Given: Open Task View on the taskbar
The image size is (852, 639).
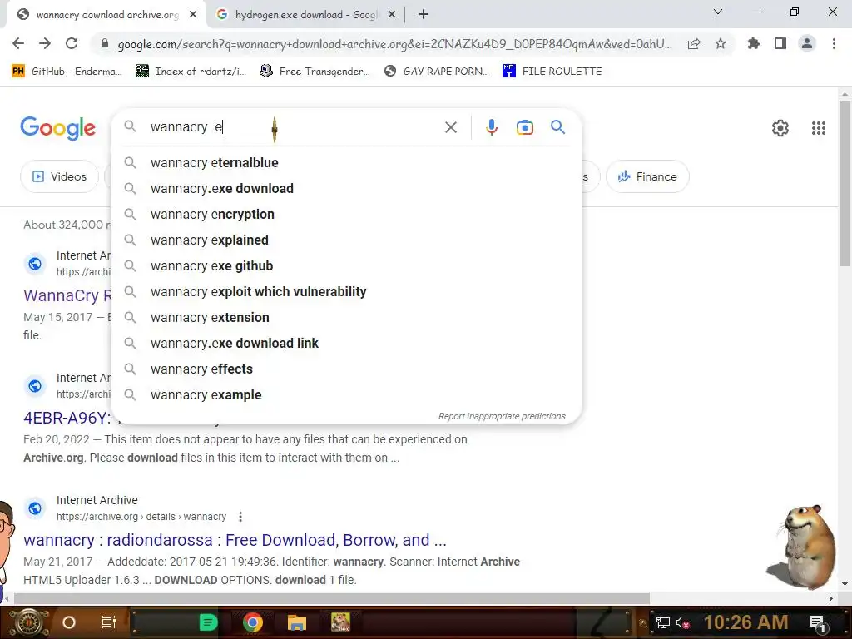Looking at the screenshot, I should [x=109, y=622].
